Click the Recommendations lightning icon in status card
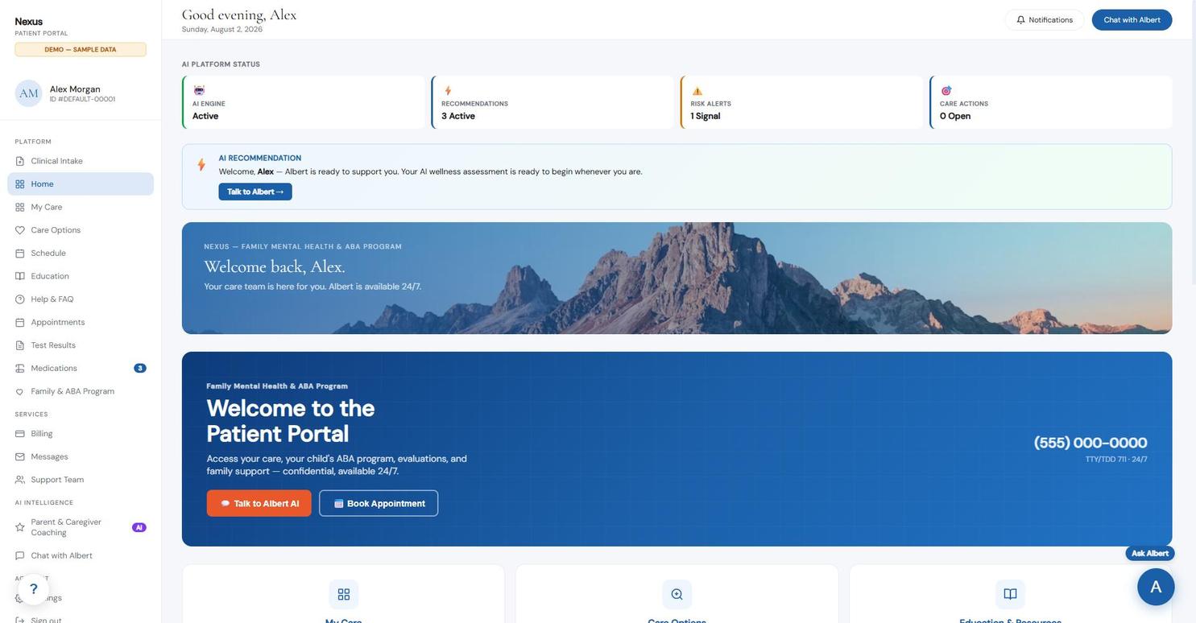The height and width of the screenshot is (623, 1196). tap(448, 91)
